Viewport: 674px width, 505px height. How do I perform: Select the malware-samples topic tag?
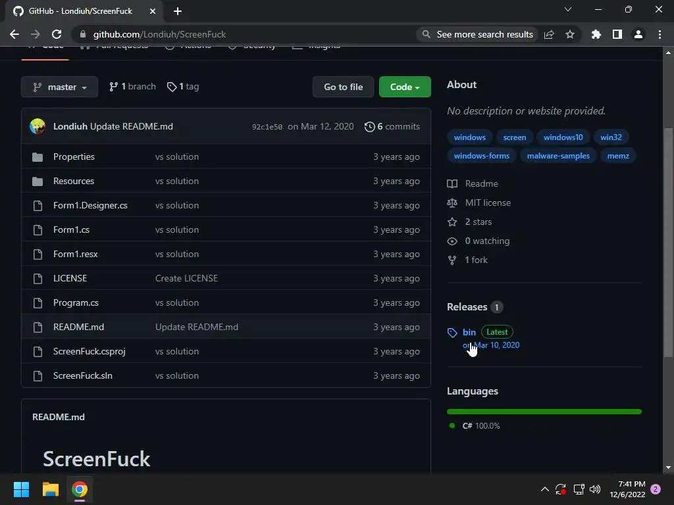coord(558,156)
